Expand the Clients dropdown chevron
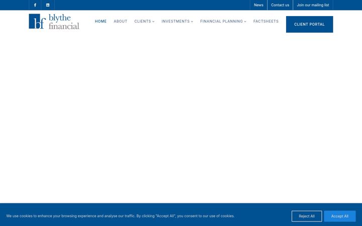The image size is (362, 226). pyautogui.click(x=153, y=22)
